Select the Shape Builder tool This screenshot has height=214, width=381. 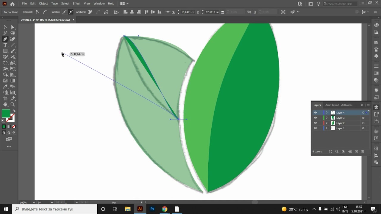[5, 75]
